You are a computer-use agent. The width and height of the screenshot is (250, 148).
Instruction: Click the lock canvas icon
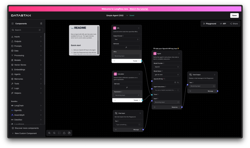[64, 133]
